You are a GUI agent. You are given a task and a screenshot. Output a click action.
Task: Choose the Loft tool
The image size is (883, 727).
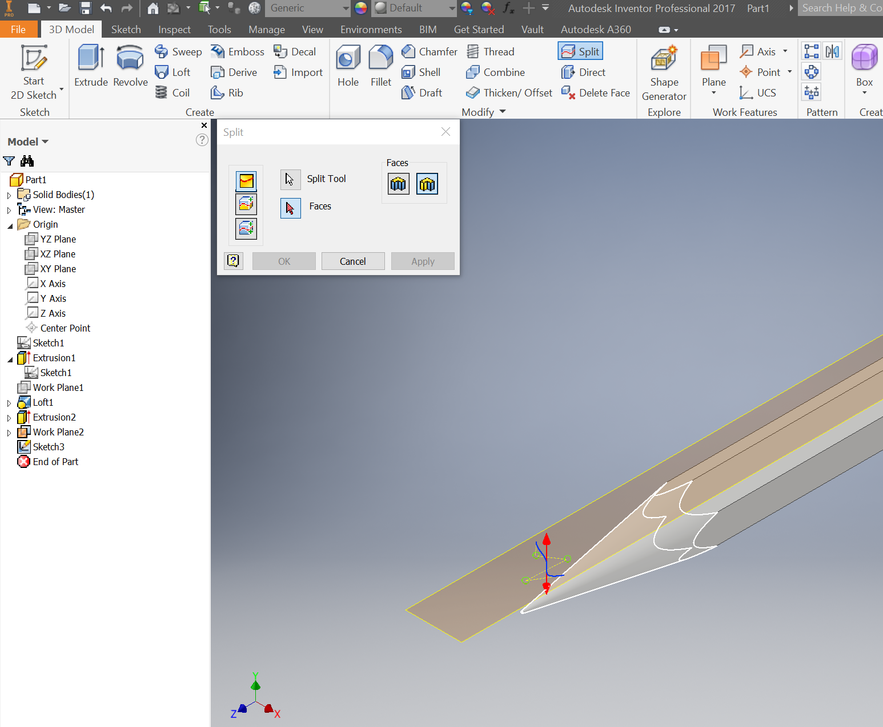click(172, 72)
